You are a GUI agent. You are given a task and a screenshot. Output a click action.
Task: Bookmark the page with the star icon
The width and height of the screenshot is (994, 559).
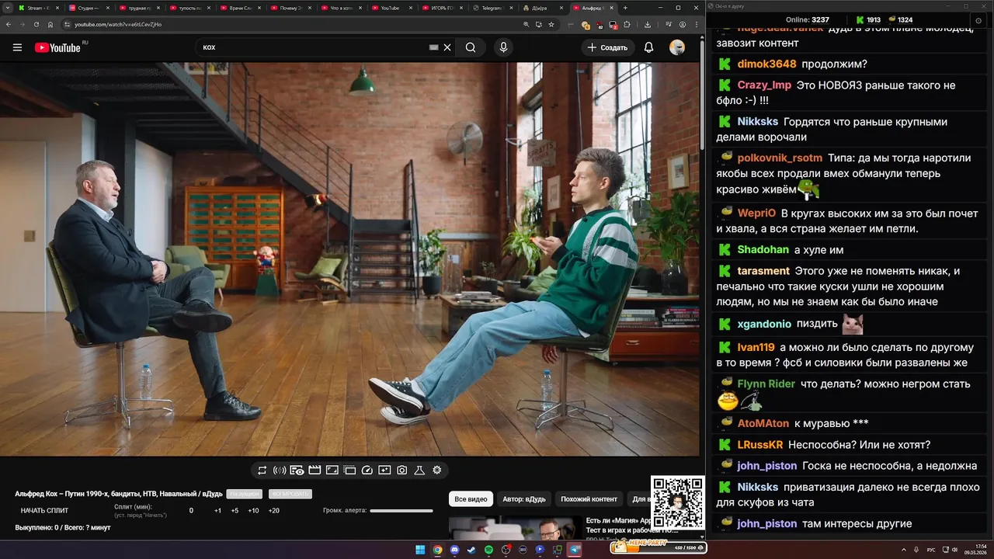[x=551, y=24]
